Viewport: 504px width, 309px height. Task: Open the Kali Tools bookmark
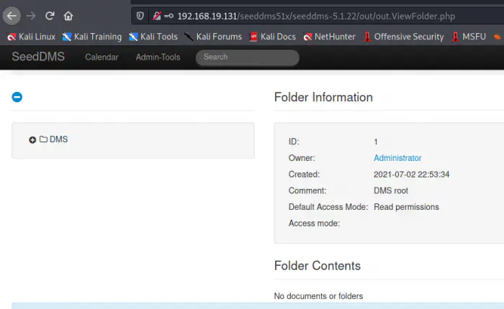coord(153,37)
